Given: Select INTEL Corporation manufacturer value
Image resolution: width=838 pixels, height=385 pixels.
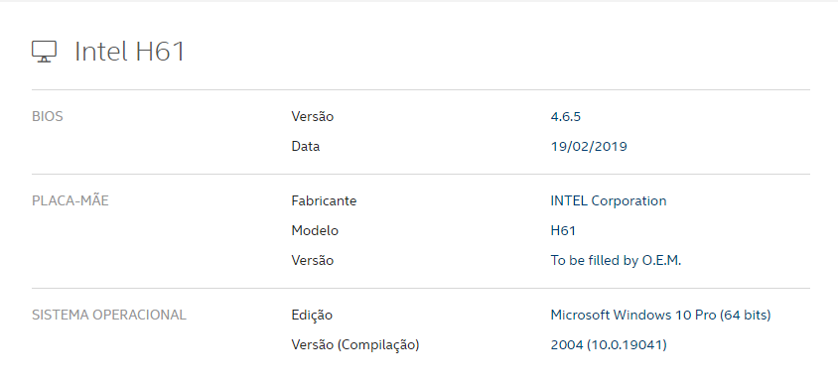Looking at the screenshot, I should [609, 200].
